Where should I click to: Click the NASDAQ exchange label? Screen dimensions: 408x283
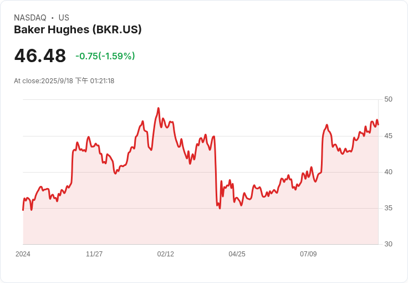[30, 18]
